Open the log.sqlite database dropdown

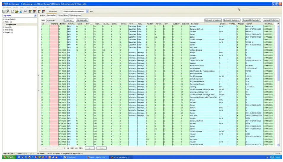[x=36, y=16]
